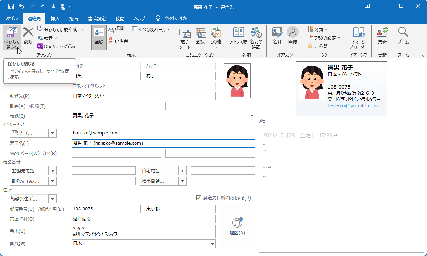Click the Map (地図) button
Screen dimensions: 427x256
(237, 226)
